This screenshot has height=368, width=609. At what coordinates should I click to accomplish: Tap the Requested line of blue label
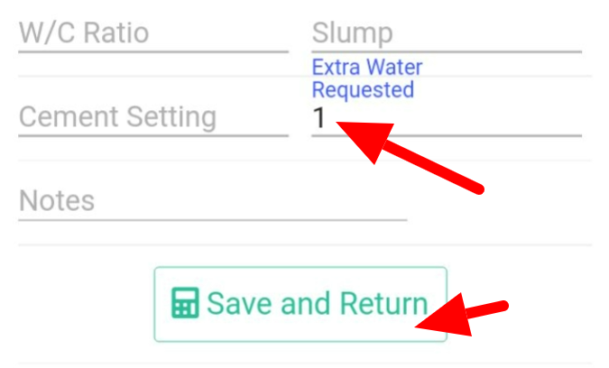(x=363, y=90)
